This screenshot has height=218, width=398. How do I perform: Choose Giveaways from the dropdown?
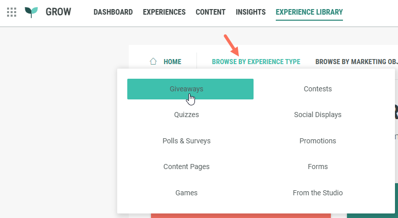[x=190, y=89]
